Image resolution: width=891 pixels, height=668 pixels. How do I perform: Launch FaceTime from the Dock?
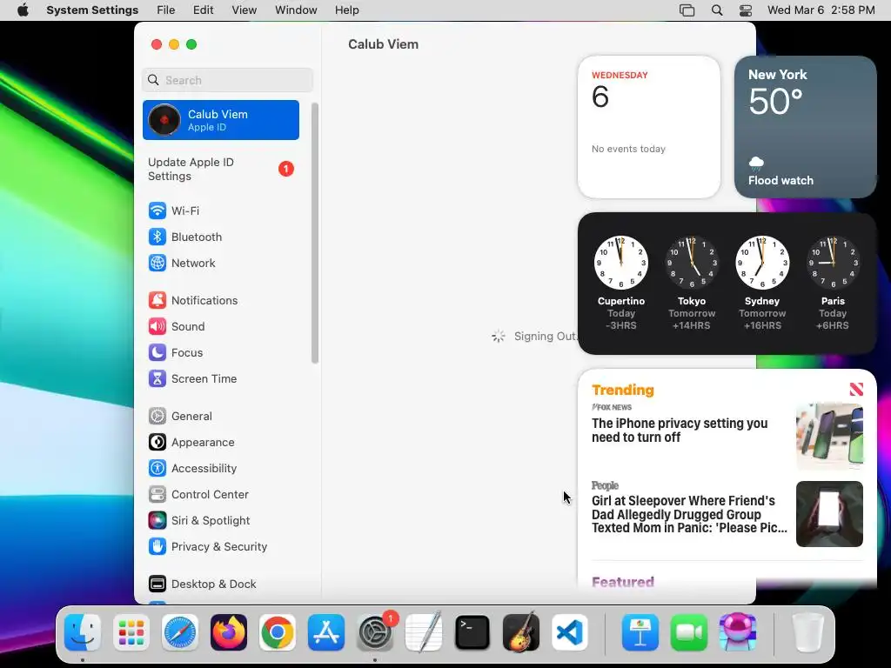[x=689, y=632]
